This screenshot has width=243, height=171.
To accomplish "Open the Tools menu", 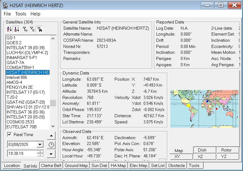I will [x=20, y=14].
